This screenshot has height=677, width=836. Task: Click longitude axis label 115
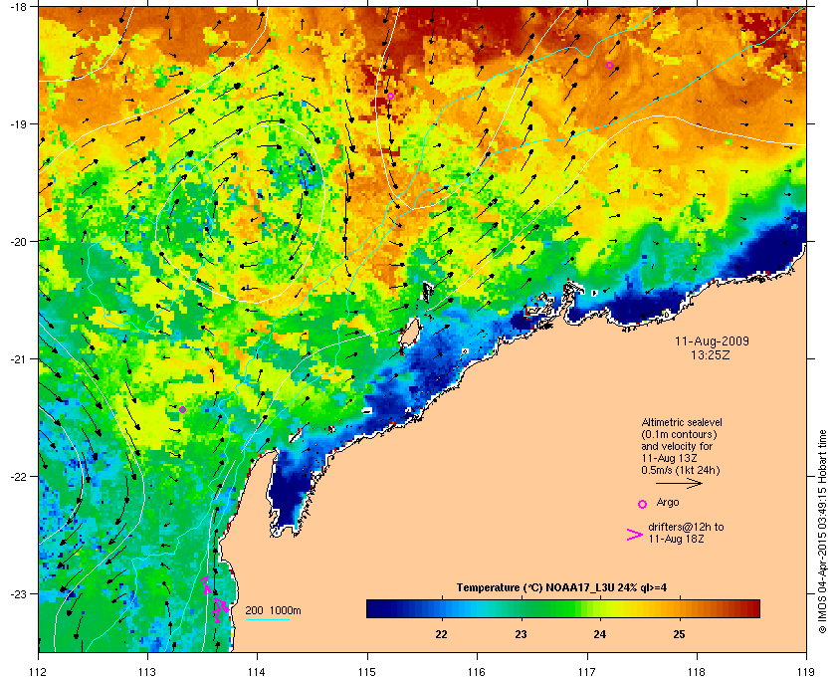[x=367, y=671]
